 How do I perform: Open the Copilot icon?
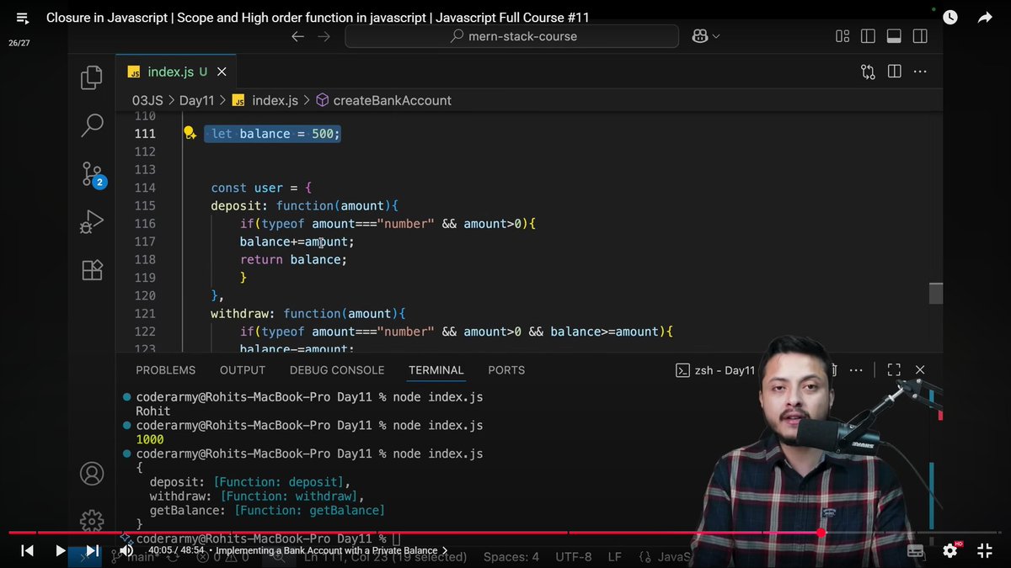click(x=698, y=36)
